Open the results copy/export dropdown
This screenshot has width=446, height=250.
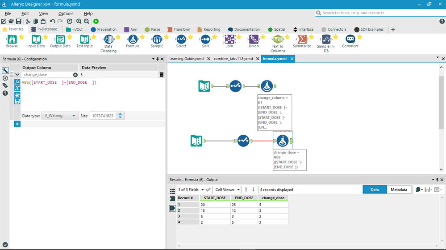coord(419,190)
